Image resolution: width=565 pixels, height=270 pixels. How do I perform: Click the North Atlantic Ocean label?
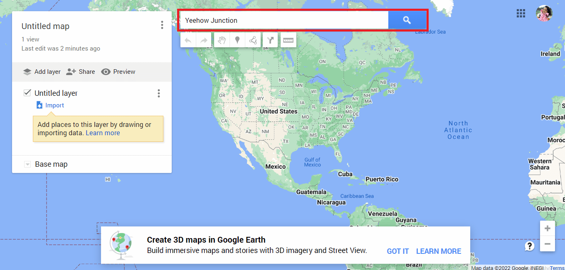(458, 130)
